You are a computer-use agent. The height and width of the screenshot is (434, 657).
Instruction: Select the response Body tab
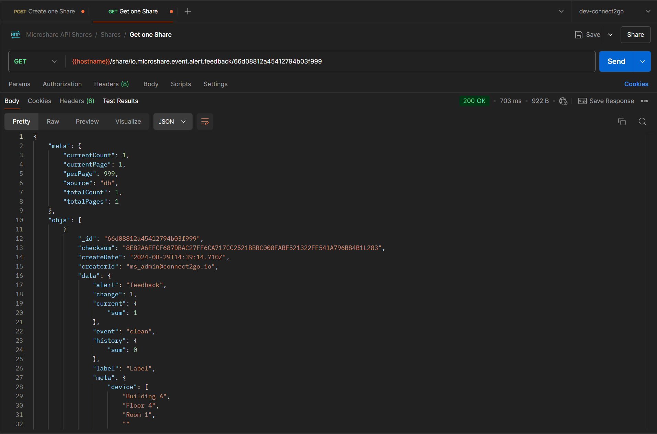pos(12,101)
